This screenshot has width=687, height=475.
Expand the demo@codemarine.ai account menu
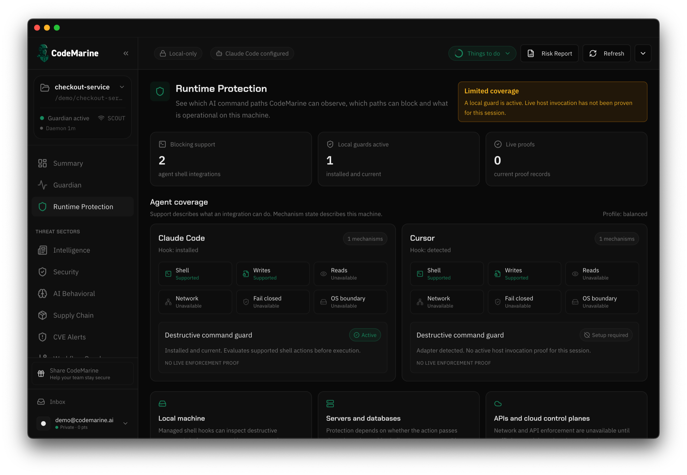coord(125,423)
